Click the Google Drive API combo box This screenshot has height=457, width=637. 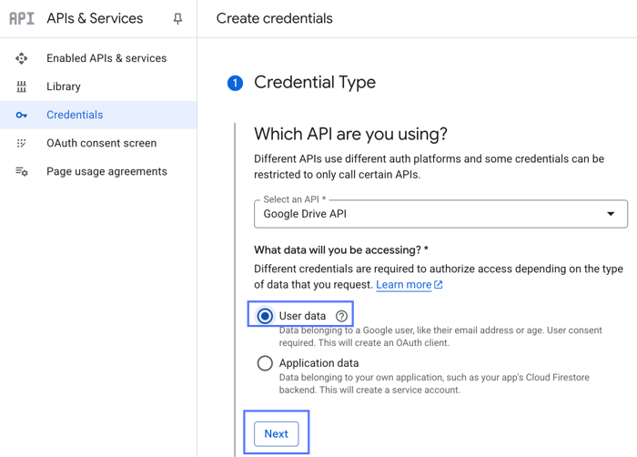pyautogui.click(x=440, y=214)
